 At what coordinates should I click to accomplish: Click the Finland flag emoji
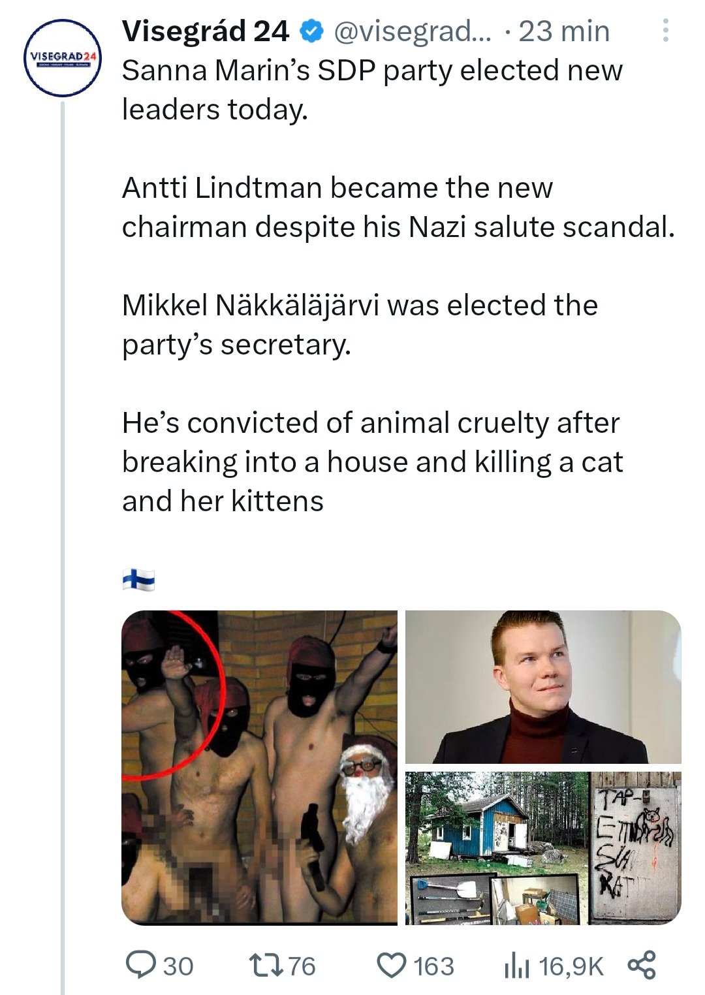(138, 579)
